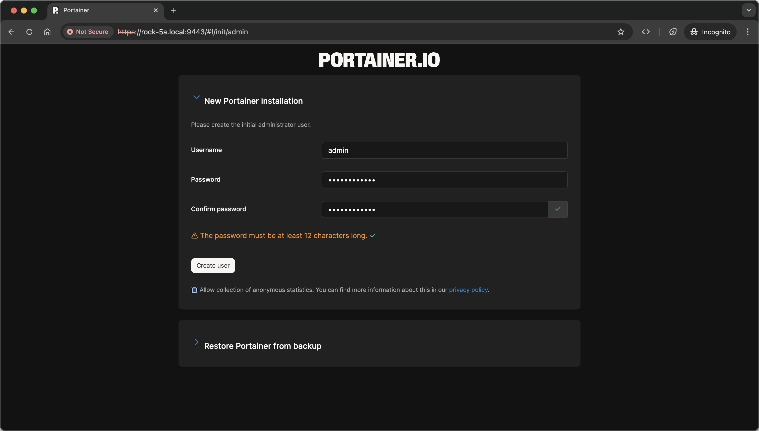
Task: Click the back navigation arrow
Action: tap(11, 32)
